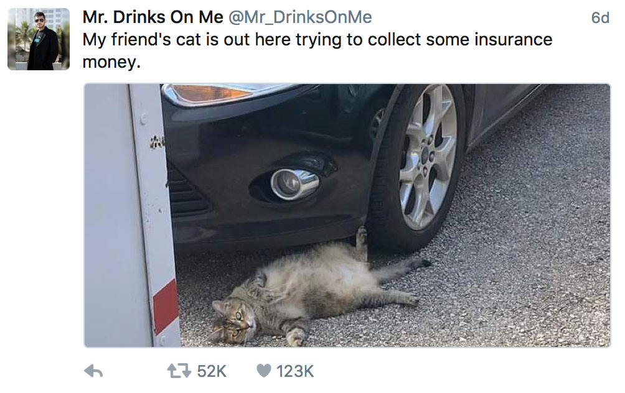Click the reply arrow icon
This screenshot has height=393, width=625.
pyautogui.click(x=93, y=371)
